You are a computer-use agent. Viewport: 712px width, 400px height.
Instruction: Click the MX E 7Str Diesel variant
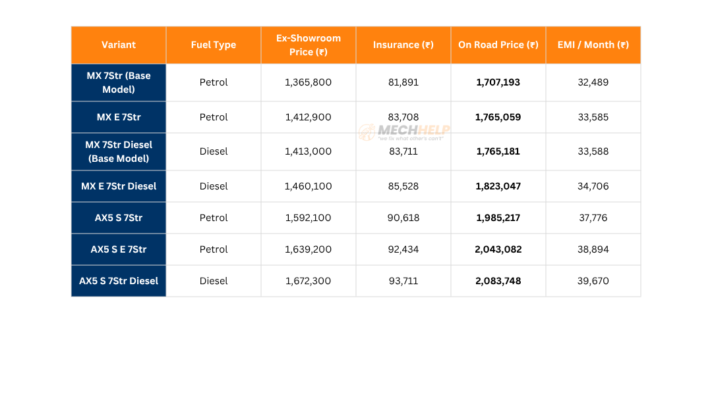[x=119, y=186]
